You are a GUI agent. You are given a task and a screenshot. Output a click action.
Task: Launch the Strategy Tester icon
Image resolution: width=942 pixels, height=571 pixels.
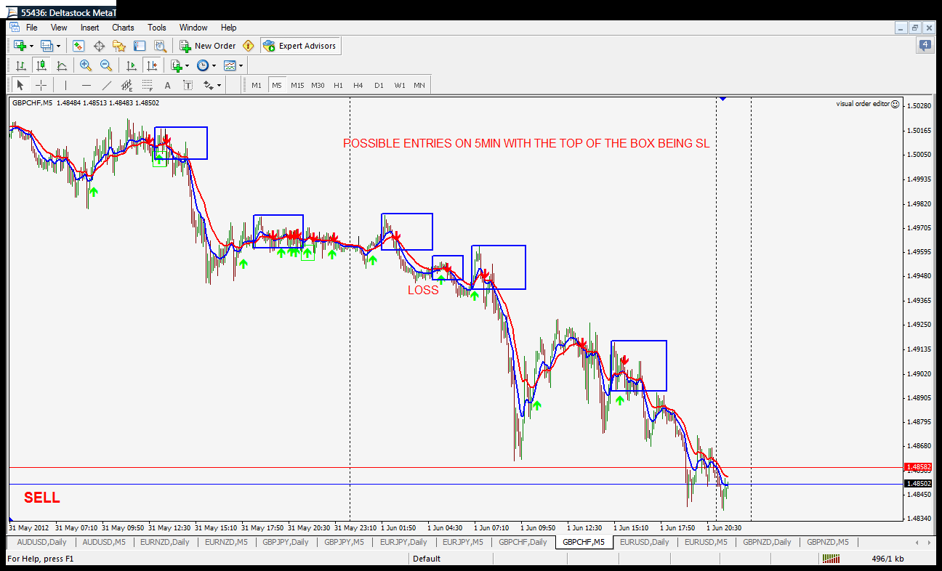click(160, 46)
